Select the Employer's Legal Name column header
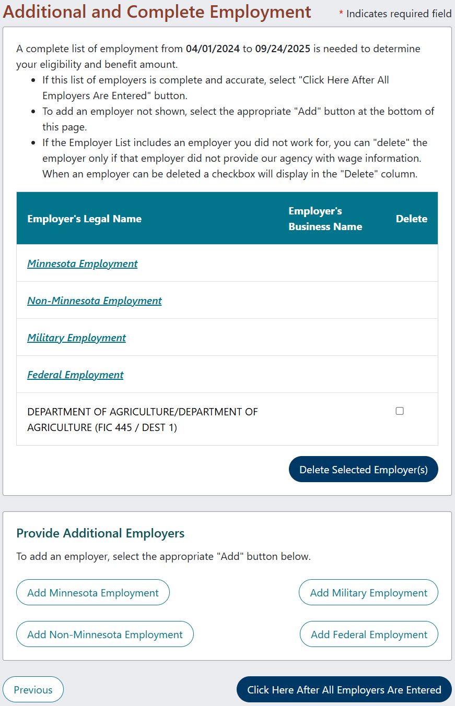This screenshot has width=455, height=706. click(84, 219)
